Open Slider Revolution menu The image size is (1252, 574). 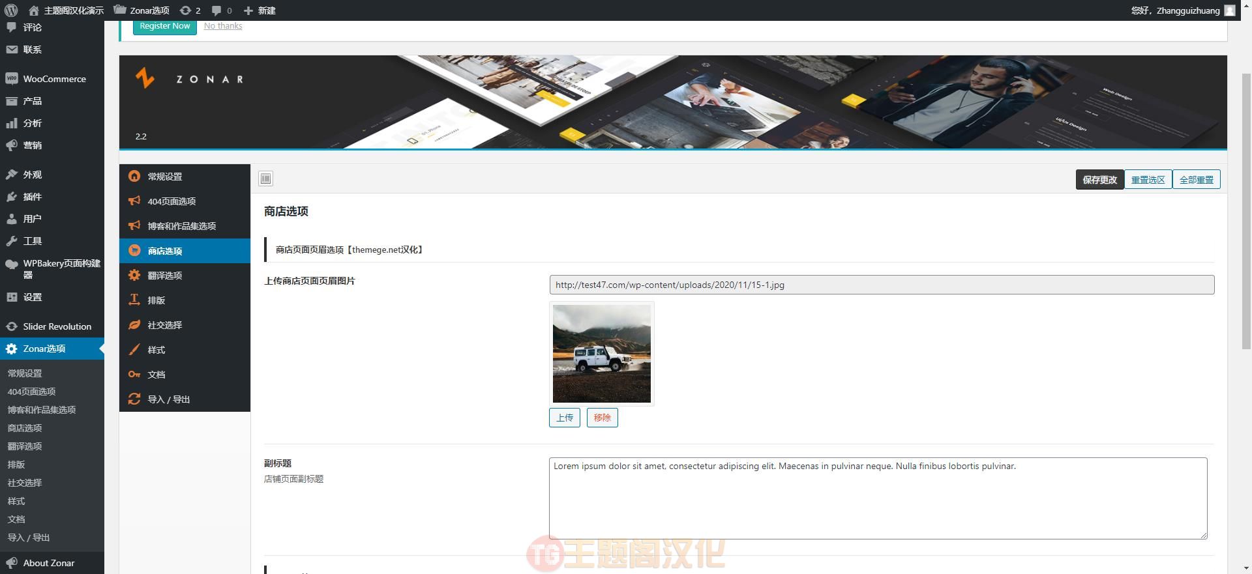coord(52,326)
